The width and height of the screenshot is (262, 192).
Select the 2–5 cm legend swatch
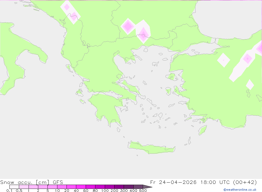pyautogui.click(x=43, y=187)
